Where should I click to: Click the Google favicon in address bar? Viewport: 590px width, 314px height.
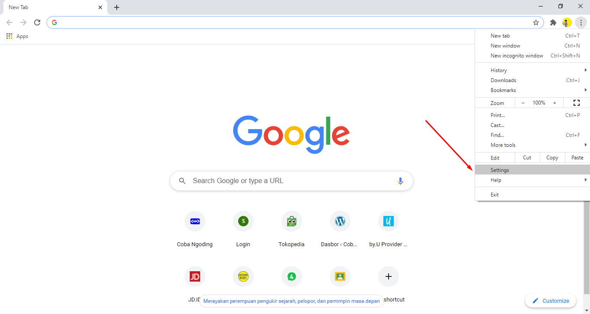click(54, 22)
